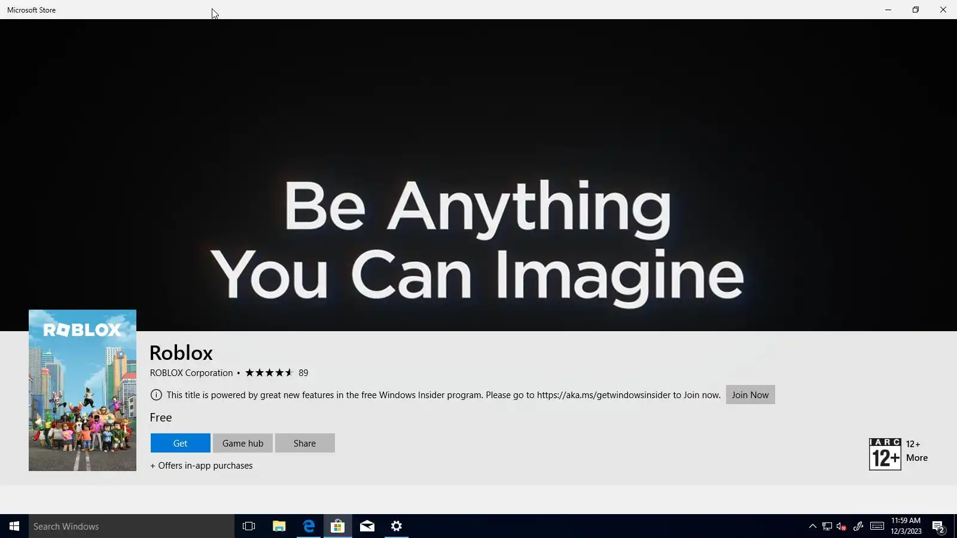
Task: Restore down the Microsoft Store window
Action: tap(916, 10)
